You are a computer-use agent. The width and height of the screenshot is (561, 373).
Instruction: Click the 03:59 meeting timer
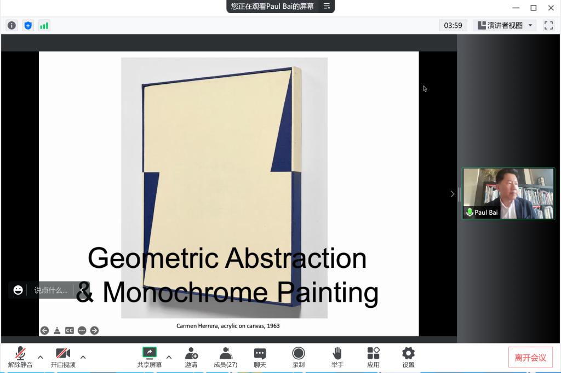[x=453, y=25]
